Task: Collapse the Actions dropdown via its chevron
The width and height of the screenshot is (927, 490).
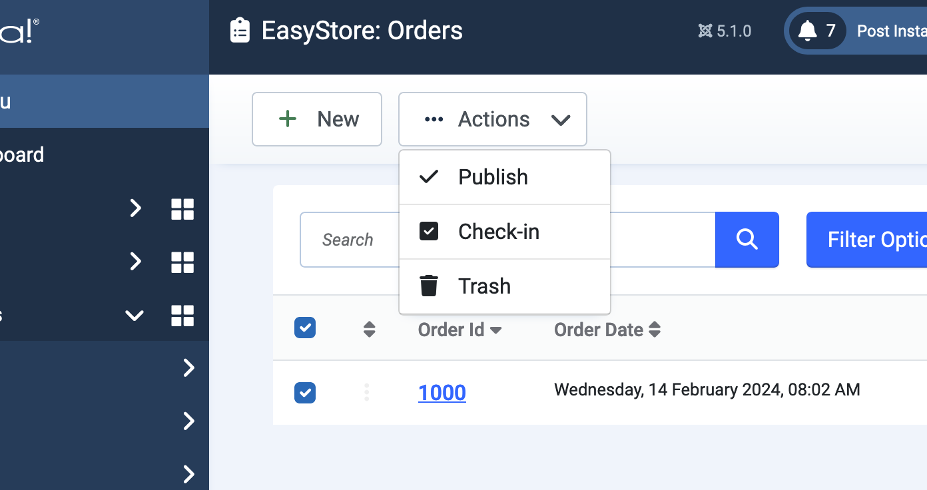Action: tap(561, 121)
